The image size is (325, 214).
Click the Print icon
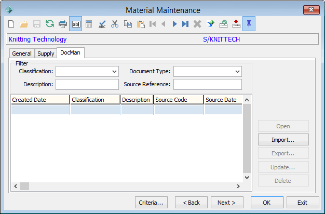tap(63, 24)
